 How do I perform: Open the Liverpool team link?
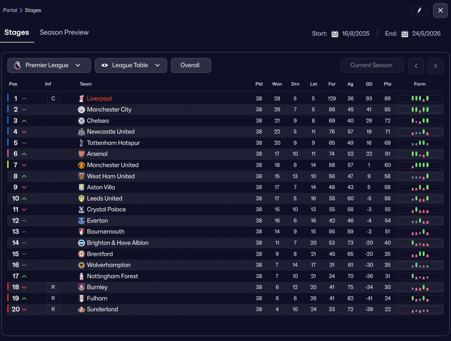coord(99,99)
